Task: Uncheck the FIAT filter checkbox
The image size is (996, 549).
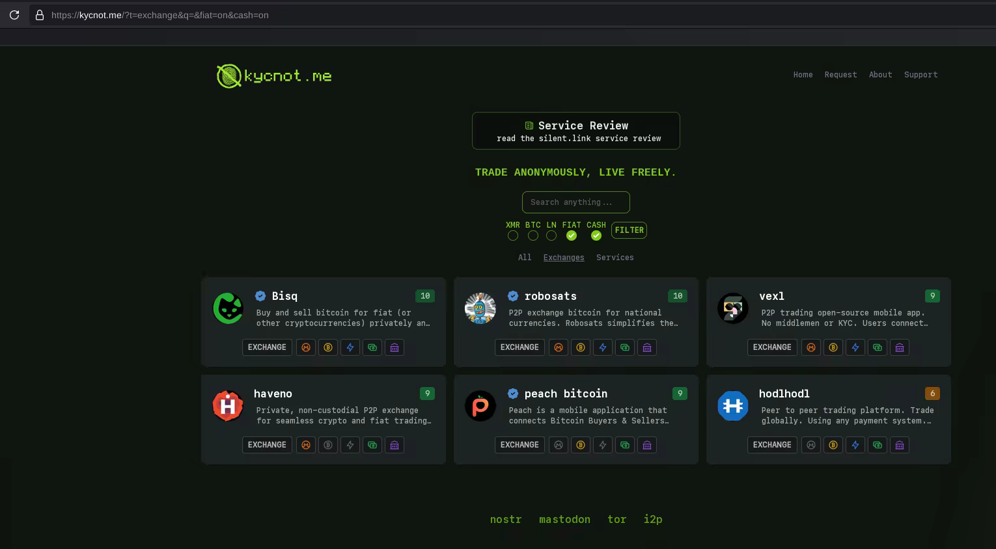Action: 572,235
